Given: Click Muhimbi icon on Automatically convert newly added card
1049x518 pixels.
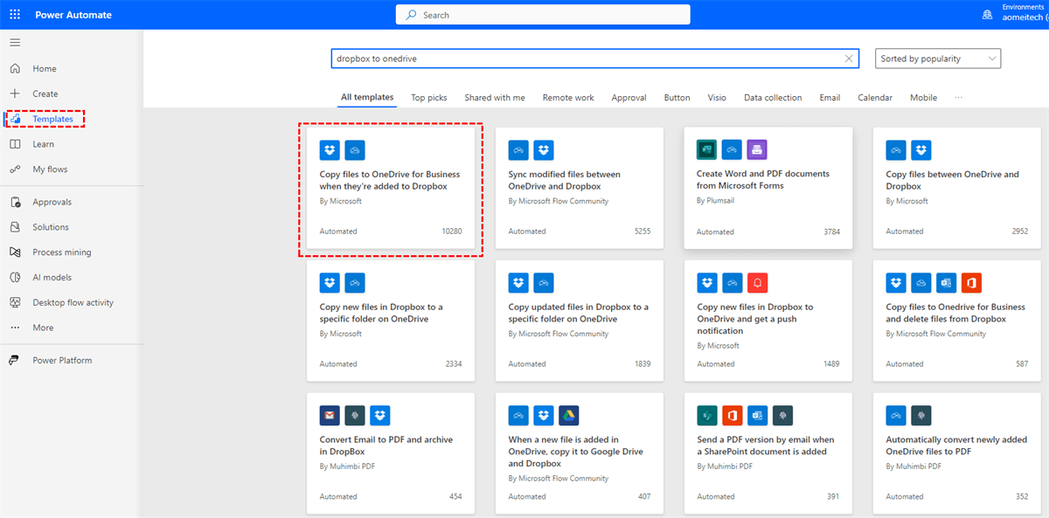Looking at the screenshot, I should click(x=921, y=415).
